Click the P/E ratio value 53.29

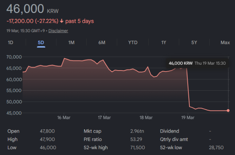pos(136,139)
